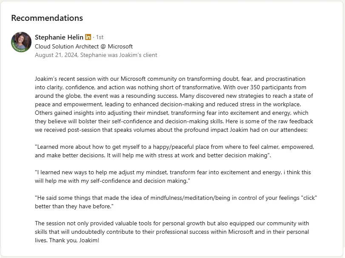
Task: Click the Recommendations section heading
Action: 47,18
